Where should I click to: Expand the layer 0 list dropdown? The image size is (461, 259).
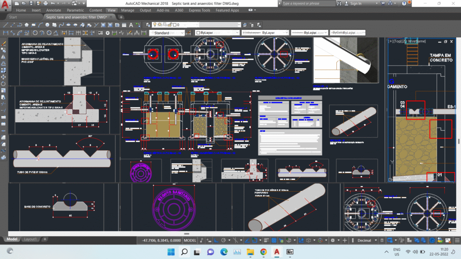[239, 25]
